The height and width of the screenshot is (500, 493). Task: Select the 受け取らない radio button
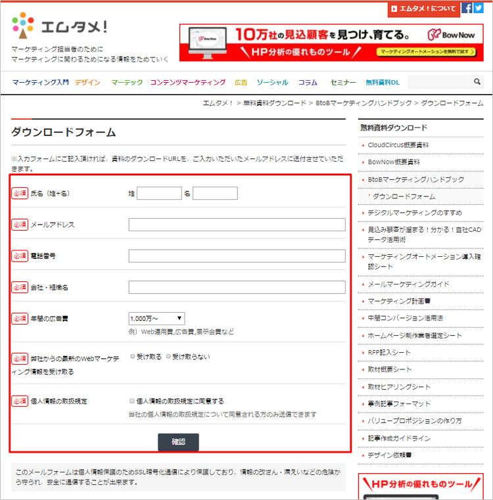[168, 356]
